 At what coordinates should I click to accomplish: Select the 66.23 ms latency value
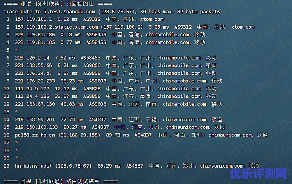tap(72, 81)
